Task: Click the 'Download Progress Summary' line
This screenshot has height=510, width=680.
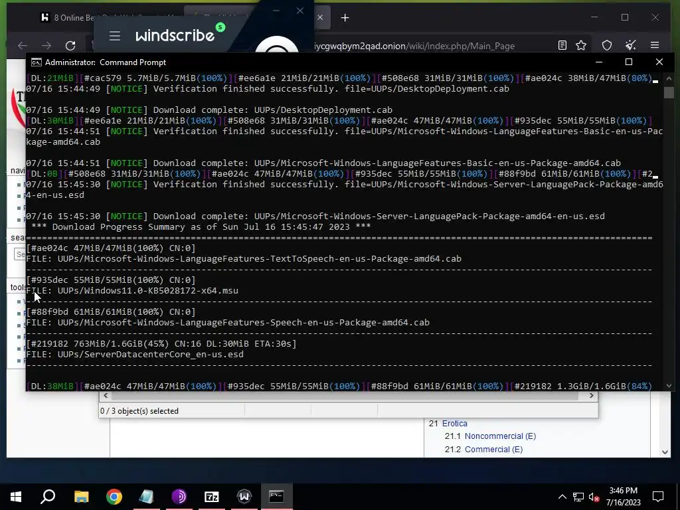Action: coord(201,226)
